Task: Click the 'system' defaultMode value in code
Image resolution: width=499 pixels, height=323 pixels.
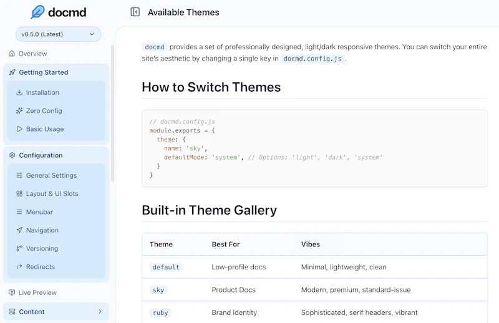Action: (226, 157)
